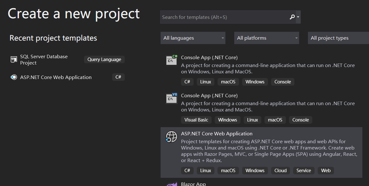The height and width of the screenshot is (186, 369).
Task: Click the Service tag
Action: [304, 171]
